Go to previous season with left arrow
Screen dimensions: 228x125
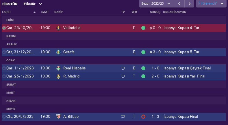[179, 4]
